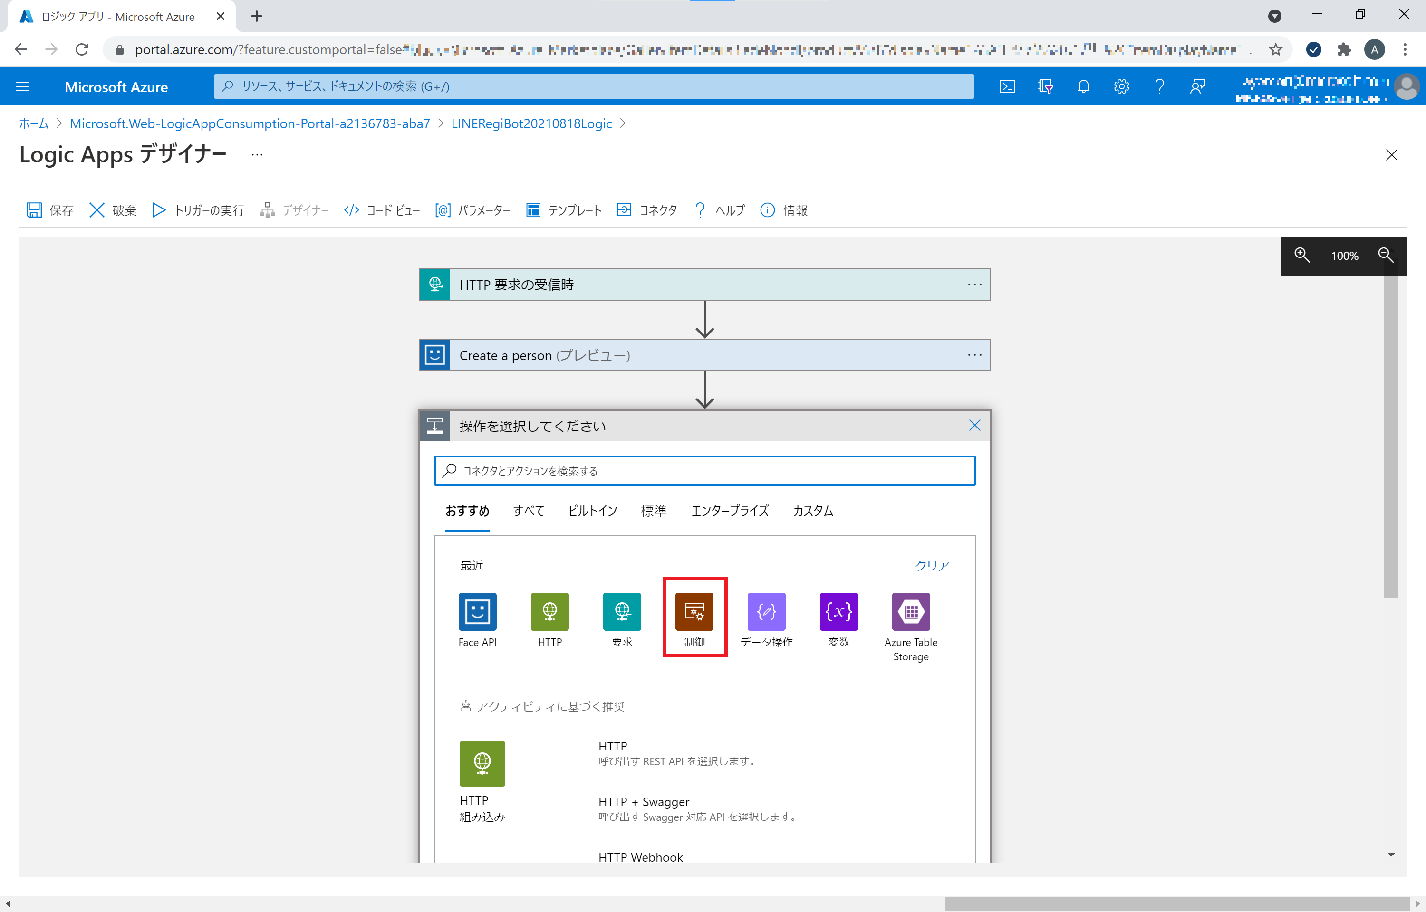Image resolution: width=1426 pixels, height=912 pixels.
Task: Open LINERegiBot20210818Logic breadcrumb link
Action: tap(531, 123)
